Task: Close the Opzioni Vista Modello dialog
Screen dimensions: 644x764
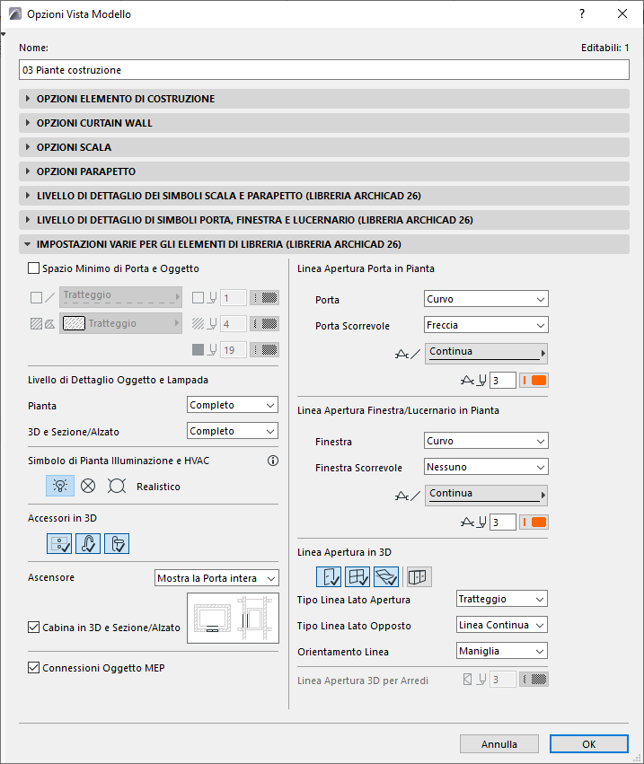Action: (622, 13)
